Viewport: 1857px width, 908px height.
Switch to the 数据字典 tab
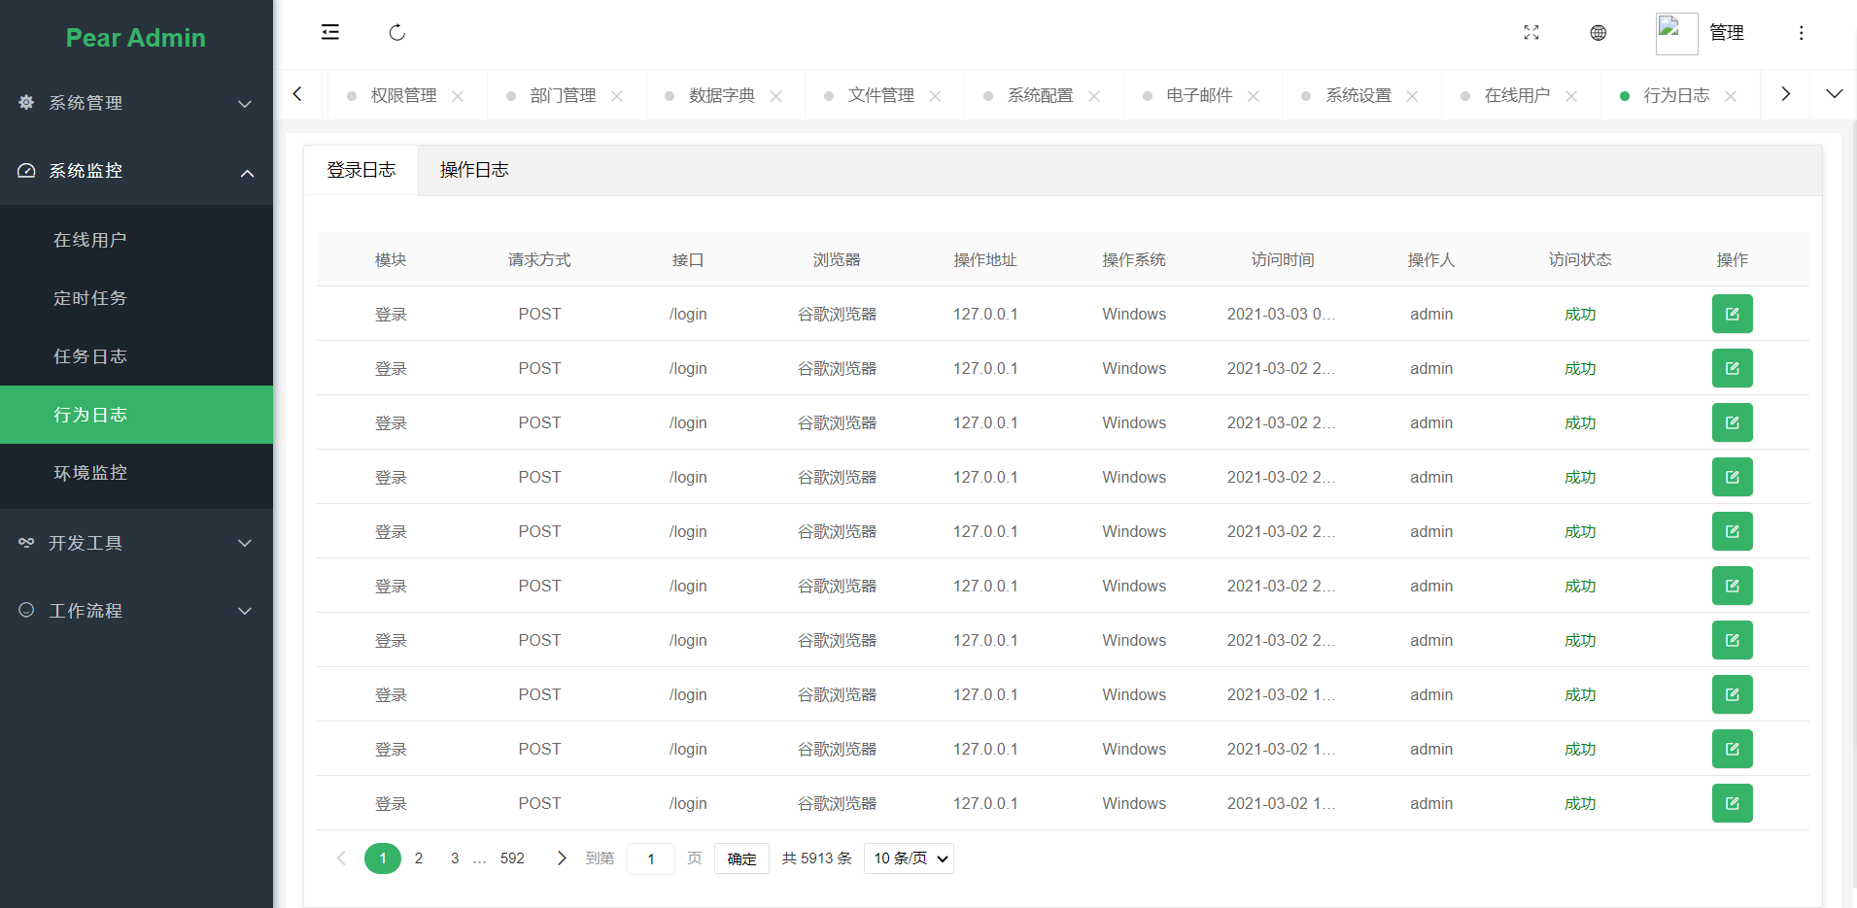point(722,95)
